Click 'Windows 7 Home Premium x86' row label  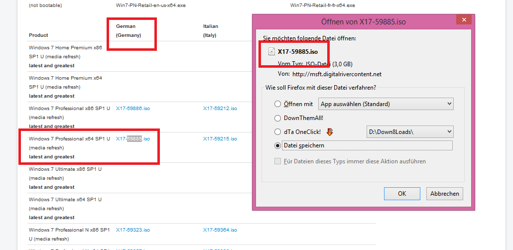(65, 48)
